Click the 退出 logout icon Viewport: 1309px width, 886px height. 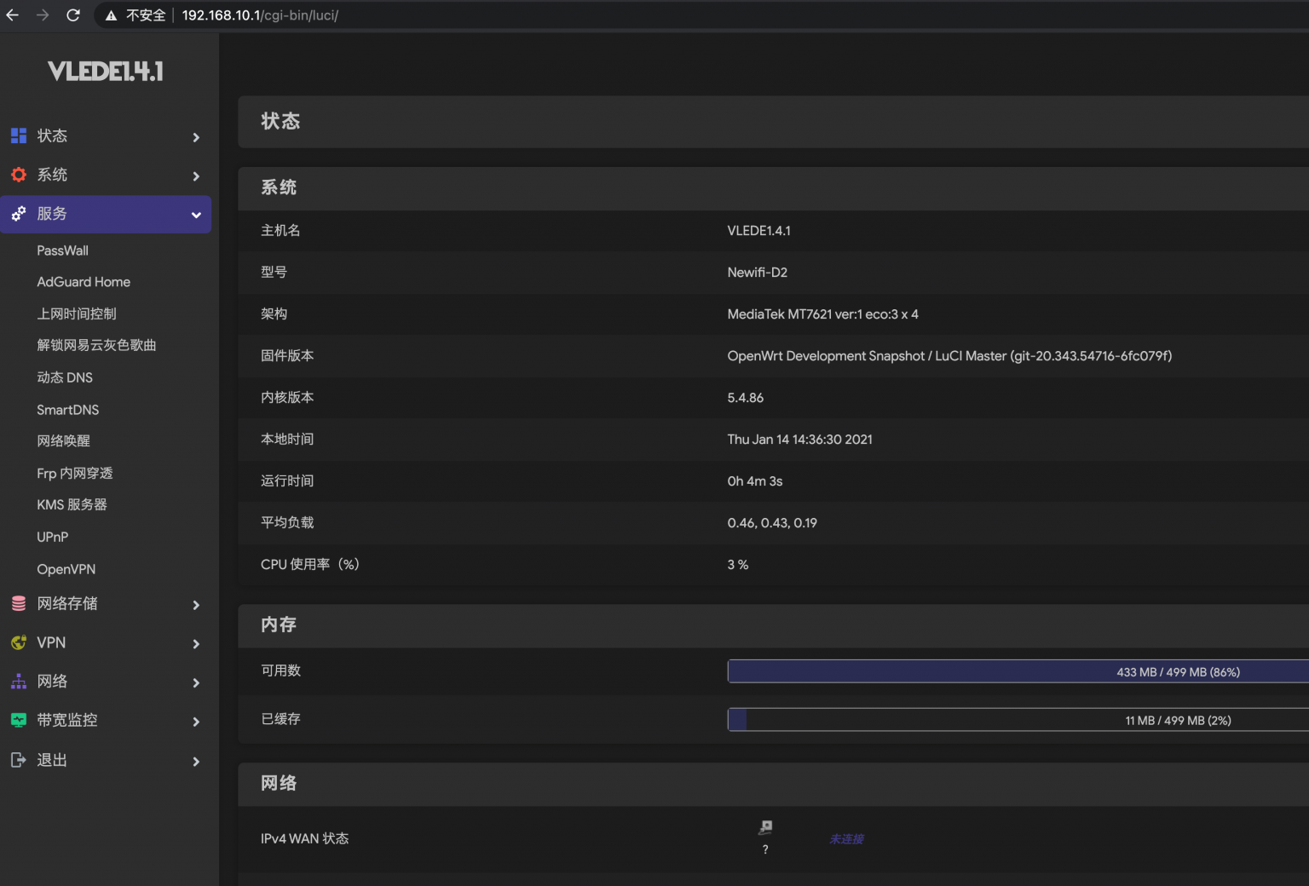pos(19,759)
